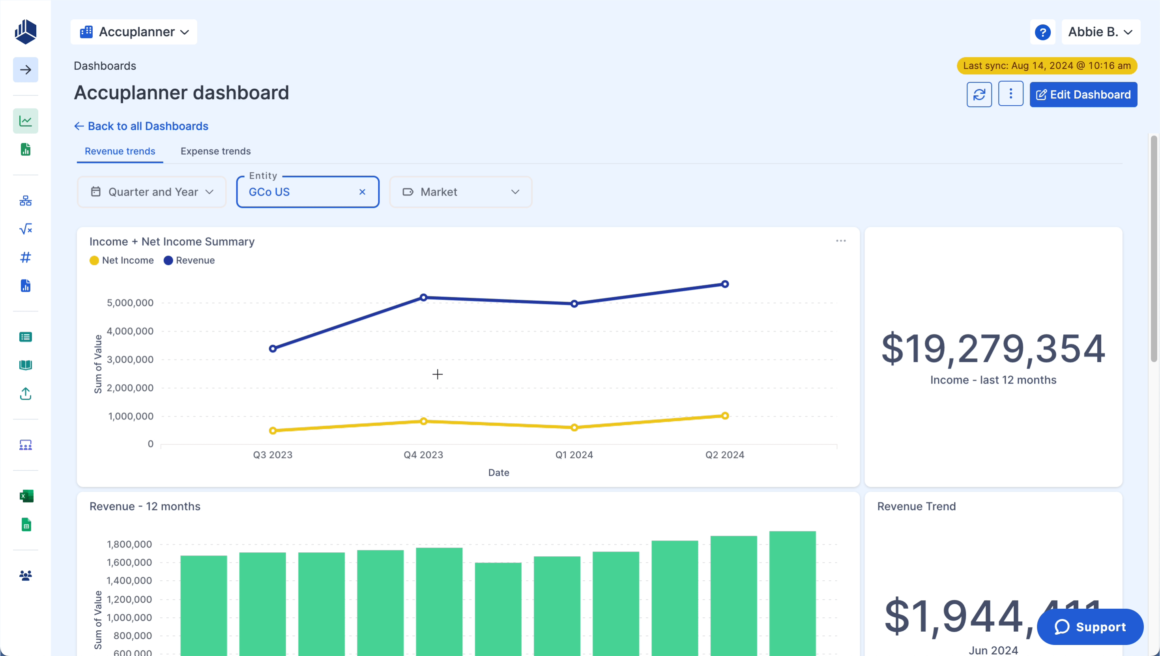Open the Dashboards section in the sidebar
This screenshot has width=1160, height=656.
pos(25,121)
